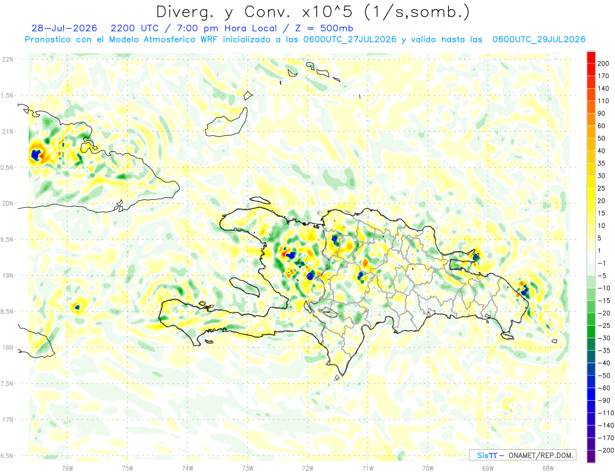
Task: Click latitude label '18N'
Action: click(x=8, y=347)
